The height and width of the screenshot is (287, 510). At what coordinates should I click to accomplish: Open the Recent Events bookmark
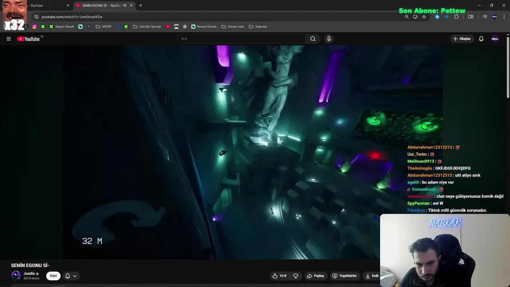[204, 27]
